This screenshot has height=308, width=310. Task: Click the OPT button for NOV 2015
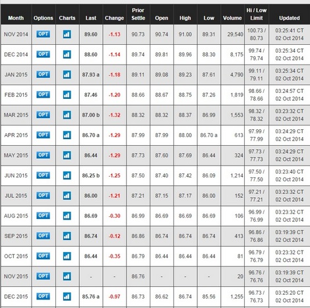(x=43, y=276)
